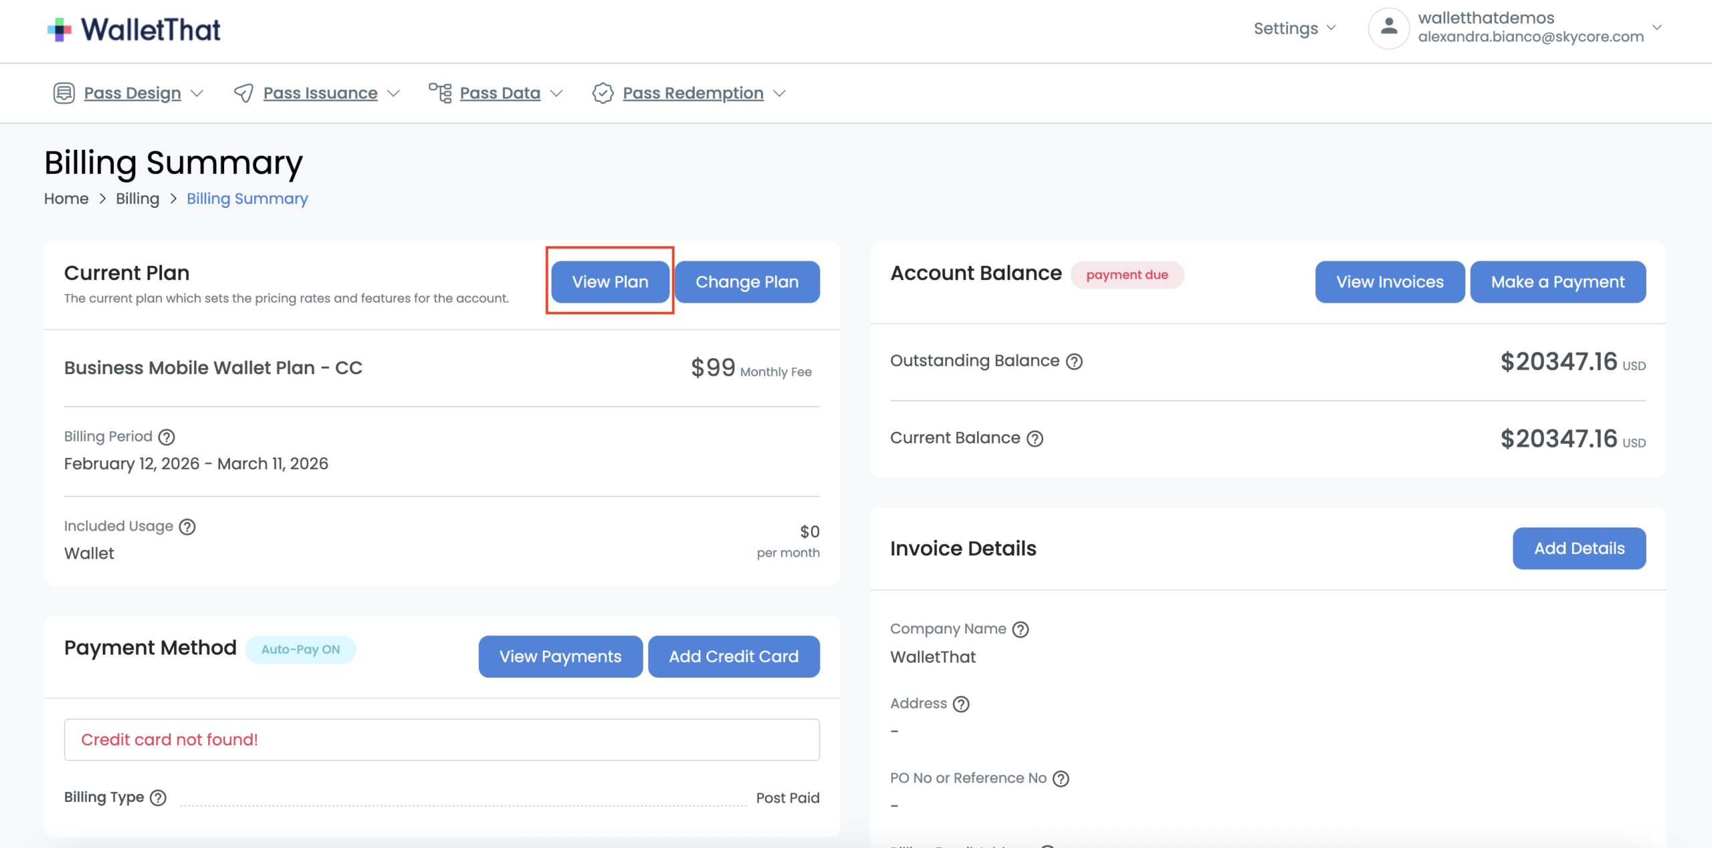The height and width of the screenshot is (848, 1712).
Task: Click the Billing Period help icon
Action: 167,437
